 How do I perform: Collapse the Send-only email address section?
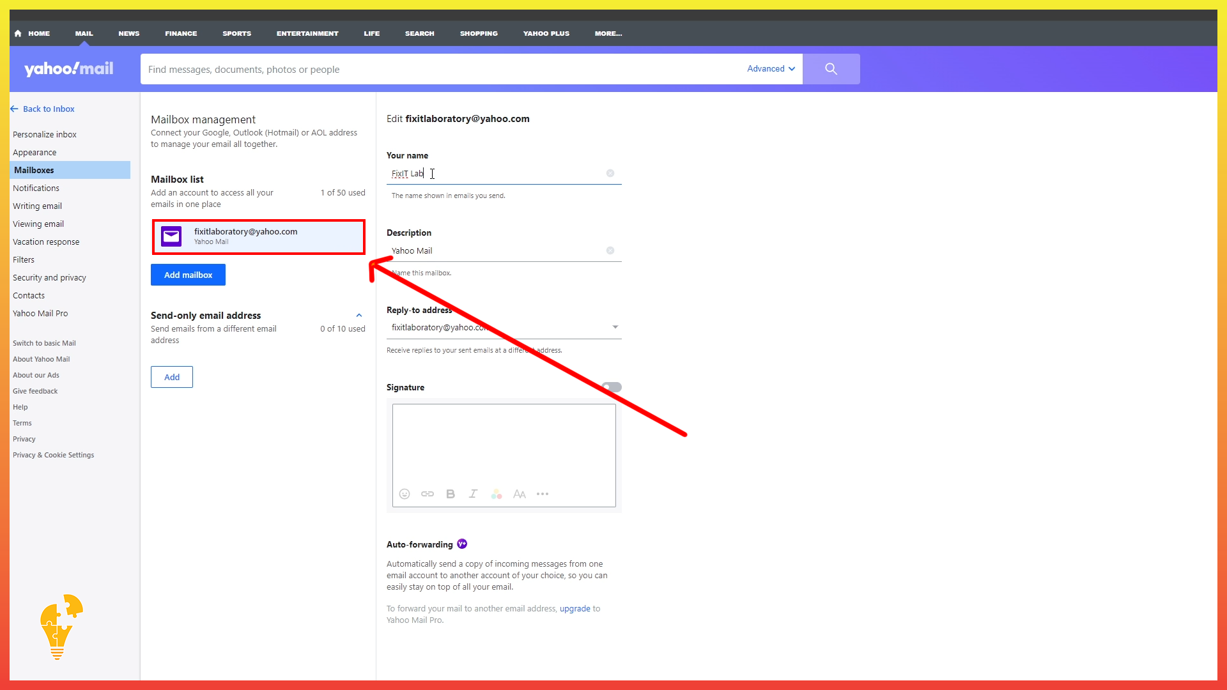[359, 316]
